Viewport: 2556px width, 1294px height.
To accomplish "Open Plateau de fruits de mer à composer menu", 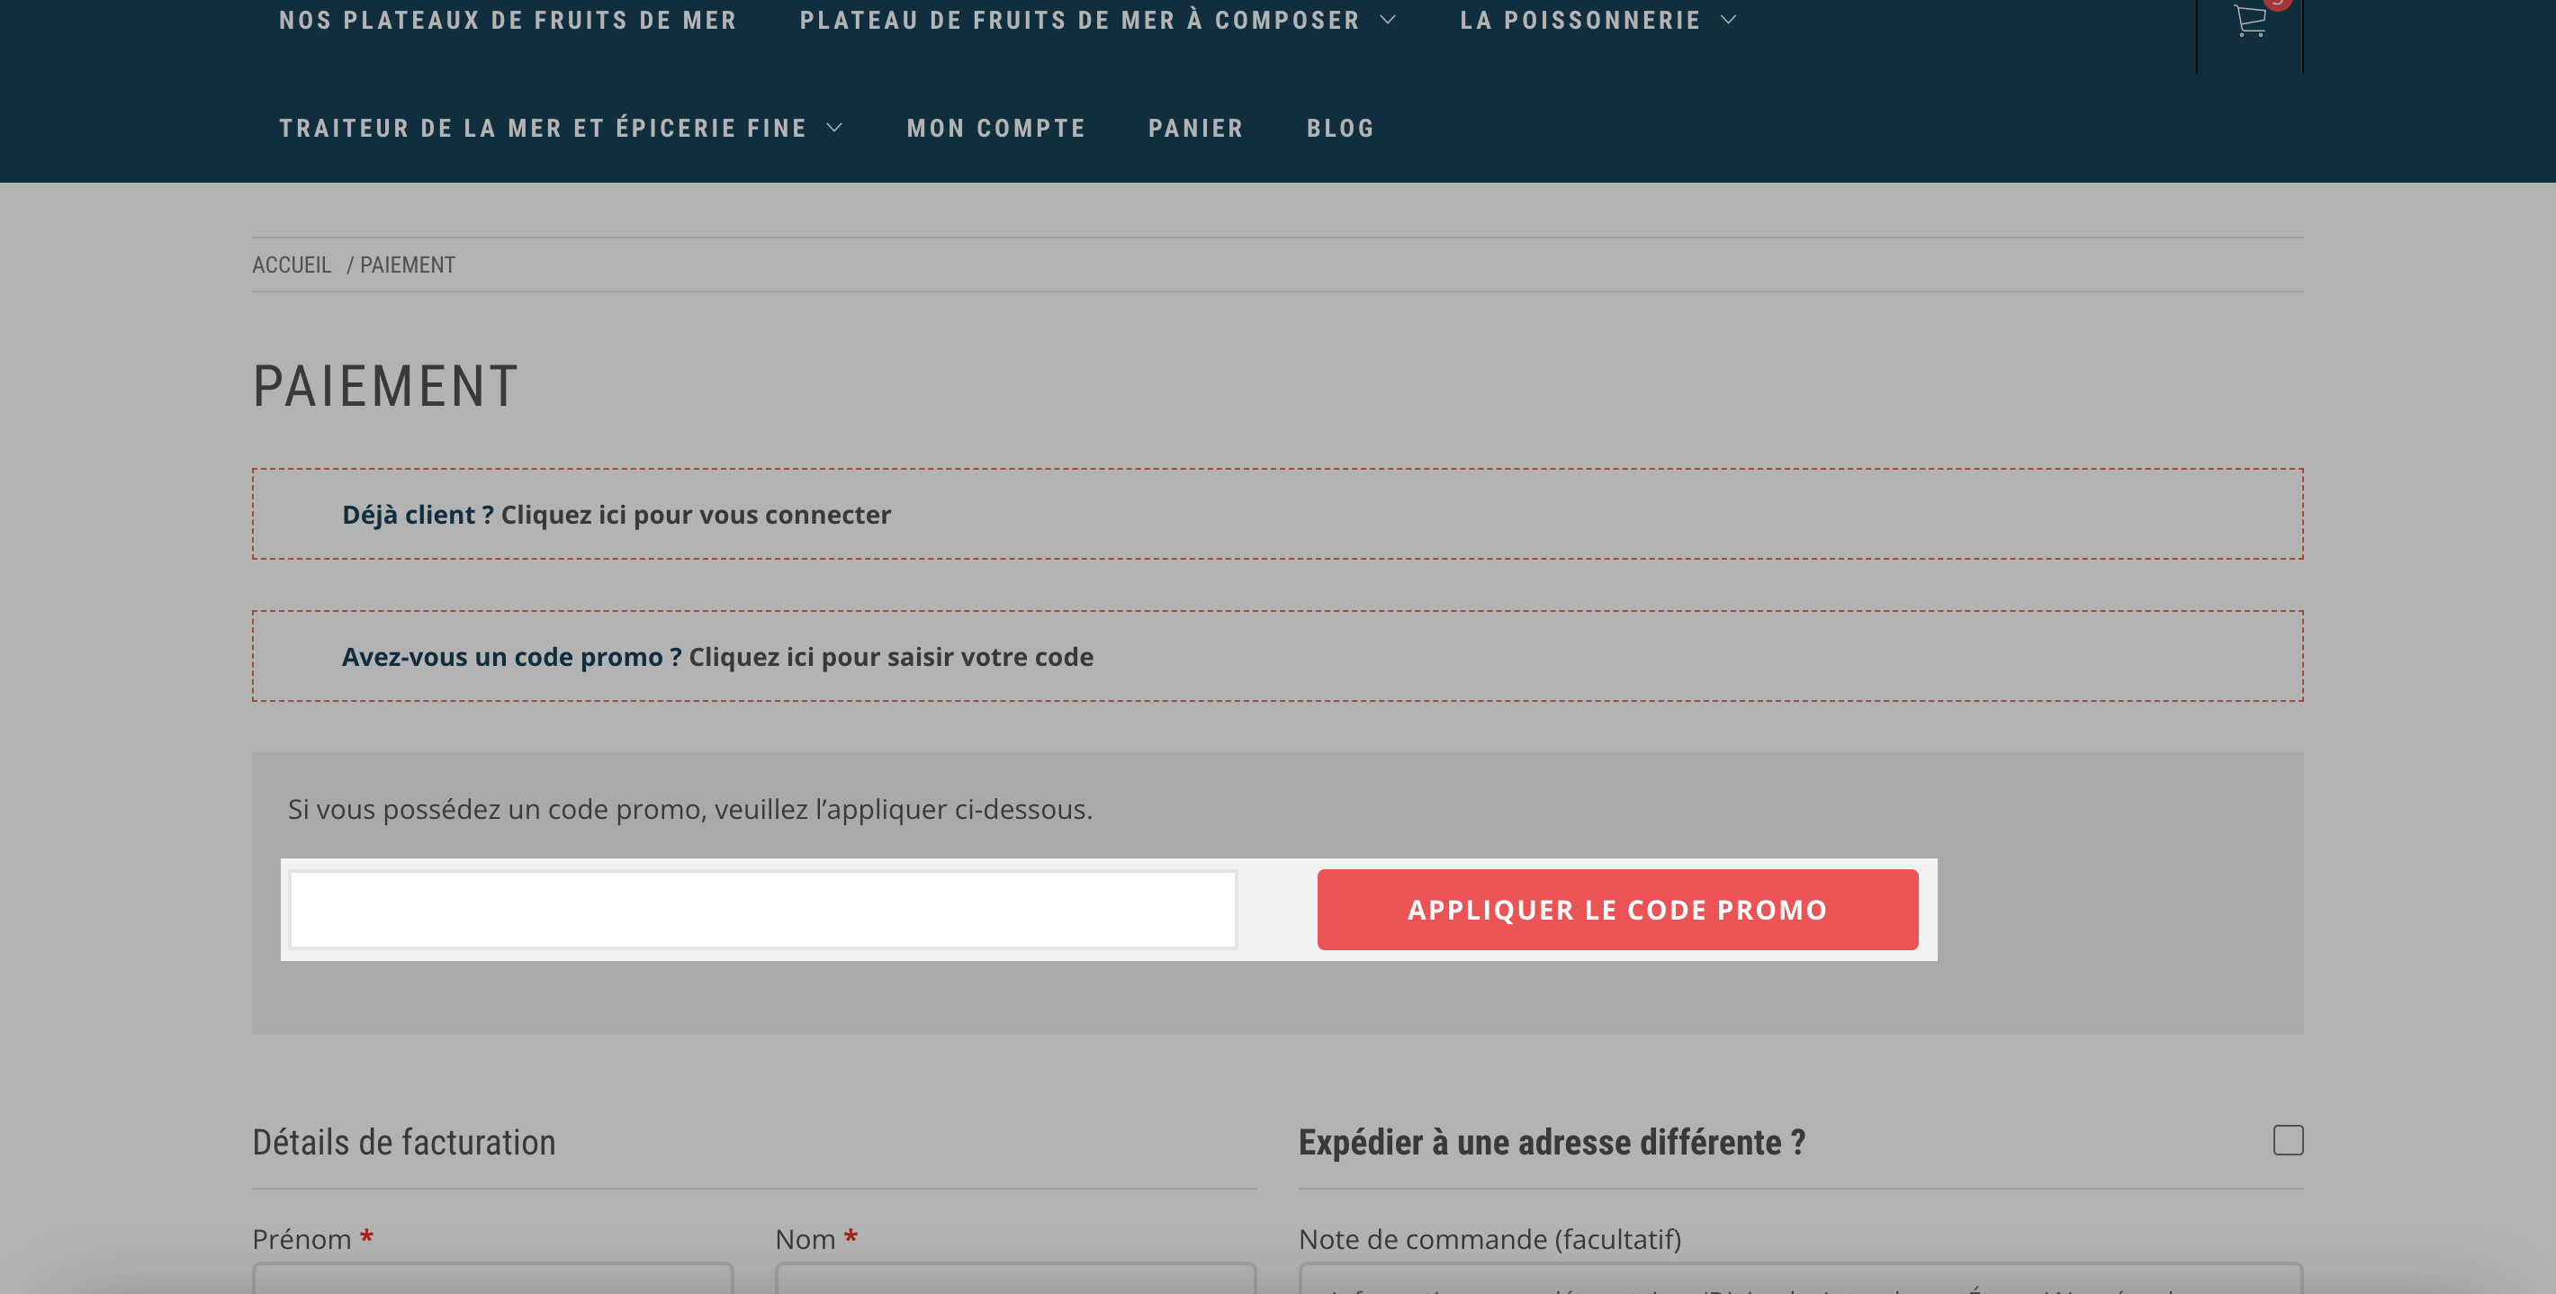I will (x=1080, y=20).
